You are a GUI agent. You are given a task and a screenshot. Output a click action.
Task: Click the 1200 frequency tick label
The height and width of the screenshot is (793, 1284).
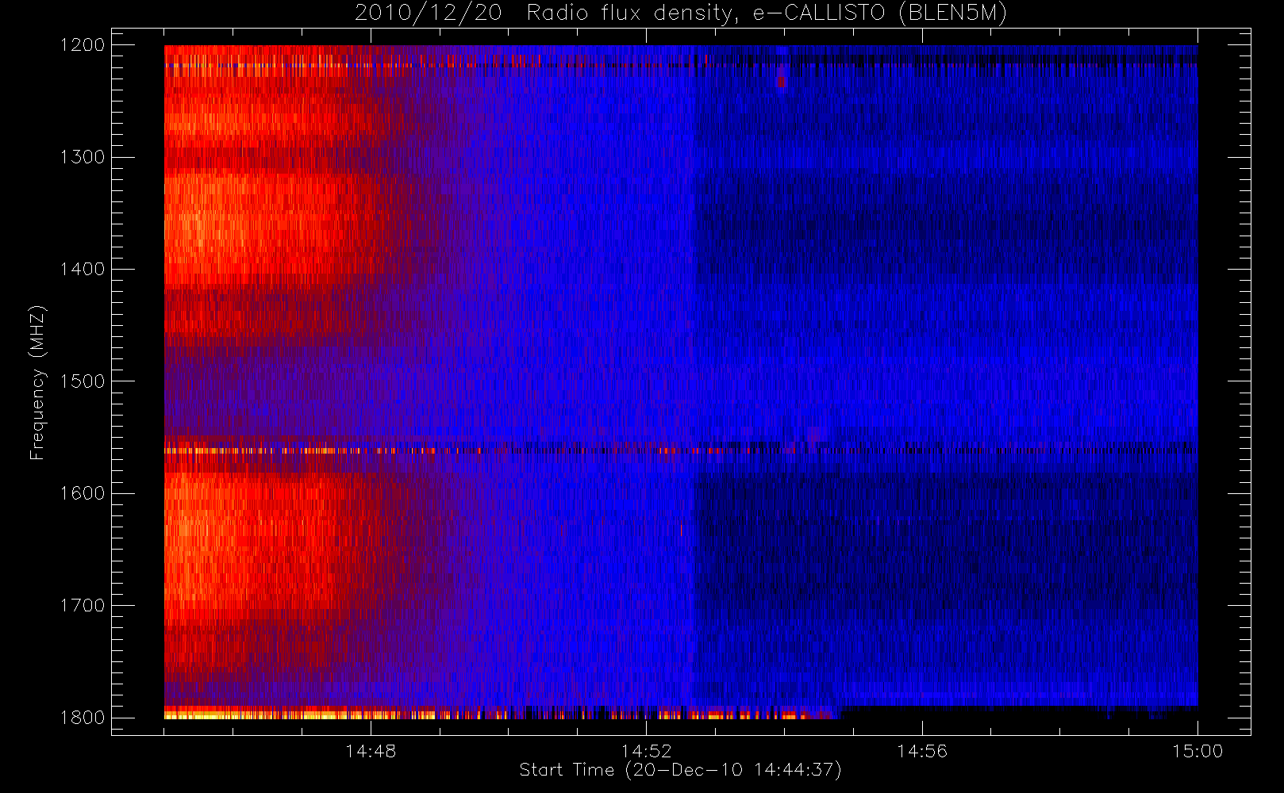(83, 45)
